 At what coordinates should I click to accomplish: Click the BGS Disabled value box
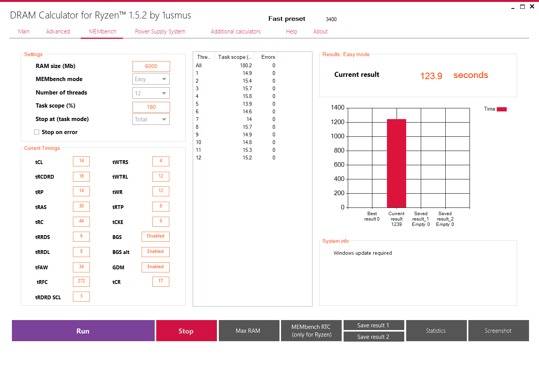coord(155,237)
